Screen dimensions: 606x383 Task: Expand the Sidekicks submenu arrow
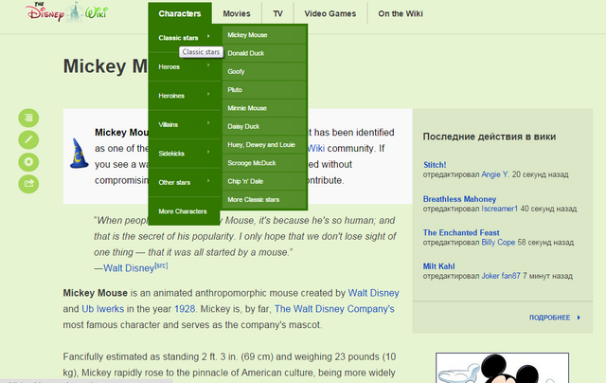point(208,152)
